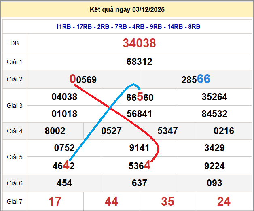
Task: Select the Giải 3 number 84532
Action: [214, 114]
